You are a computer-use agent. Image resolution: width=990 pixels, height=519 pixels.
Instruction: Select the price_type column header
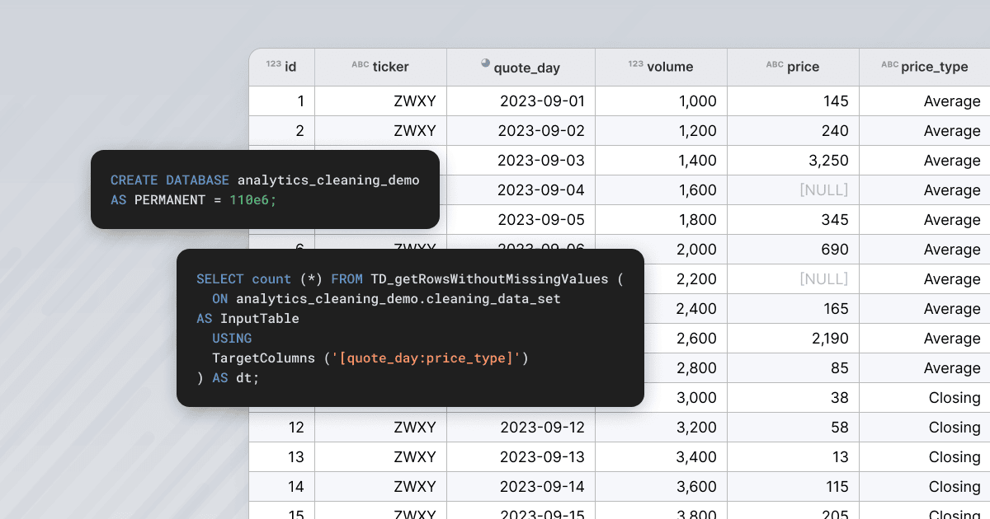[934, 68]
